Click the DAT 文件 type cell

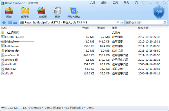pyautogui.click(x=118, y=51)
